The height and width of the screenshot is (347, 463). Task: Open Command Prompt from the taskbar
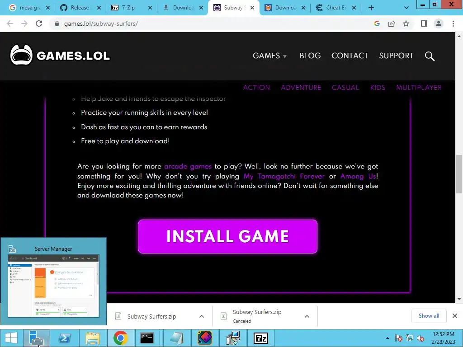pos(147,338)
